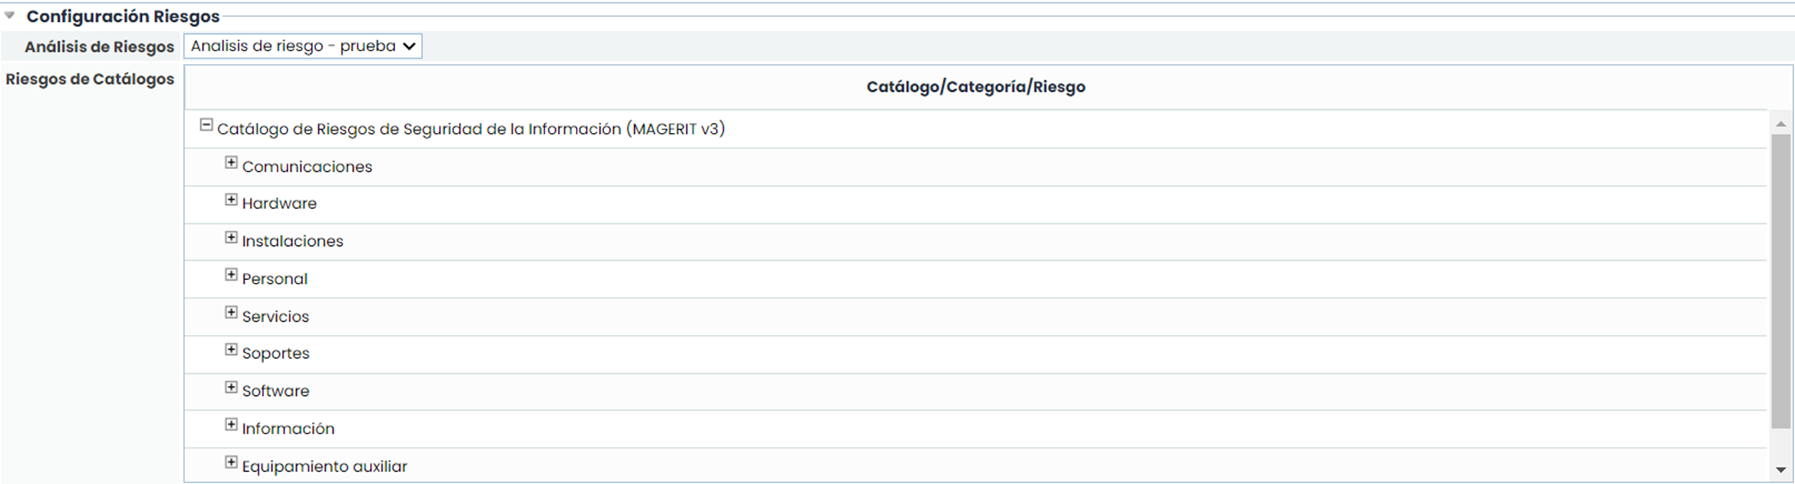
Task: Open the Análisis de Riesgos dropdown
Action: [302, 46]
